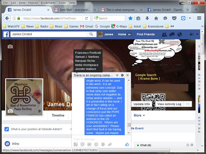206x154 pixels.
Task: Click the Facebook logo in the blue bar
Action: pos(6,34)
